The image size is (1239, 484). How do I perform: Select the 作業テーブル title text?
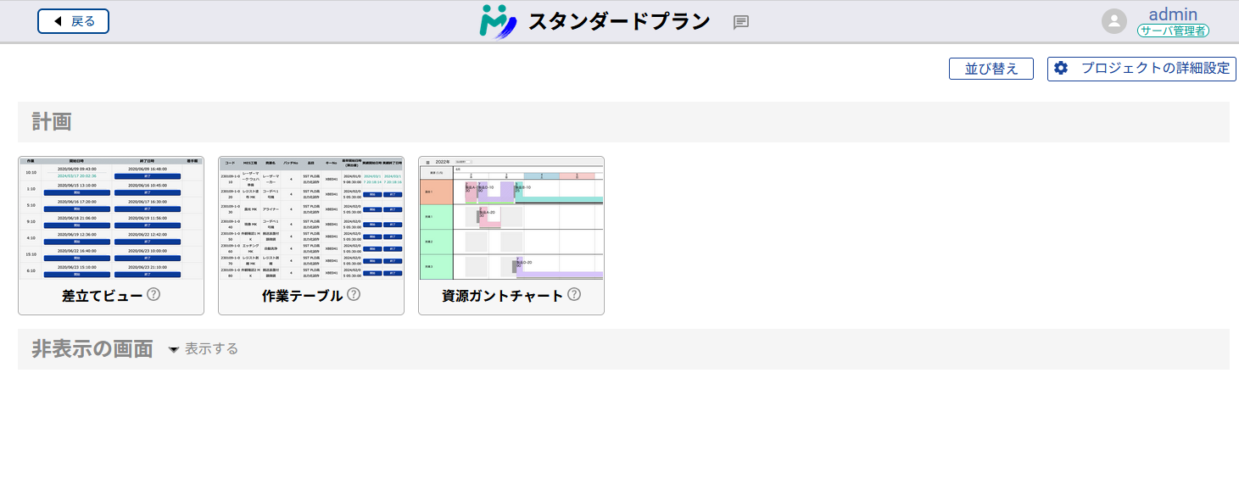click(x=302, y=296)
